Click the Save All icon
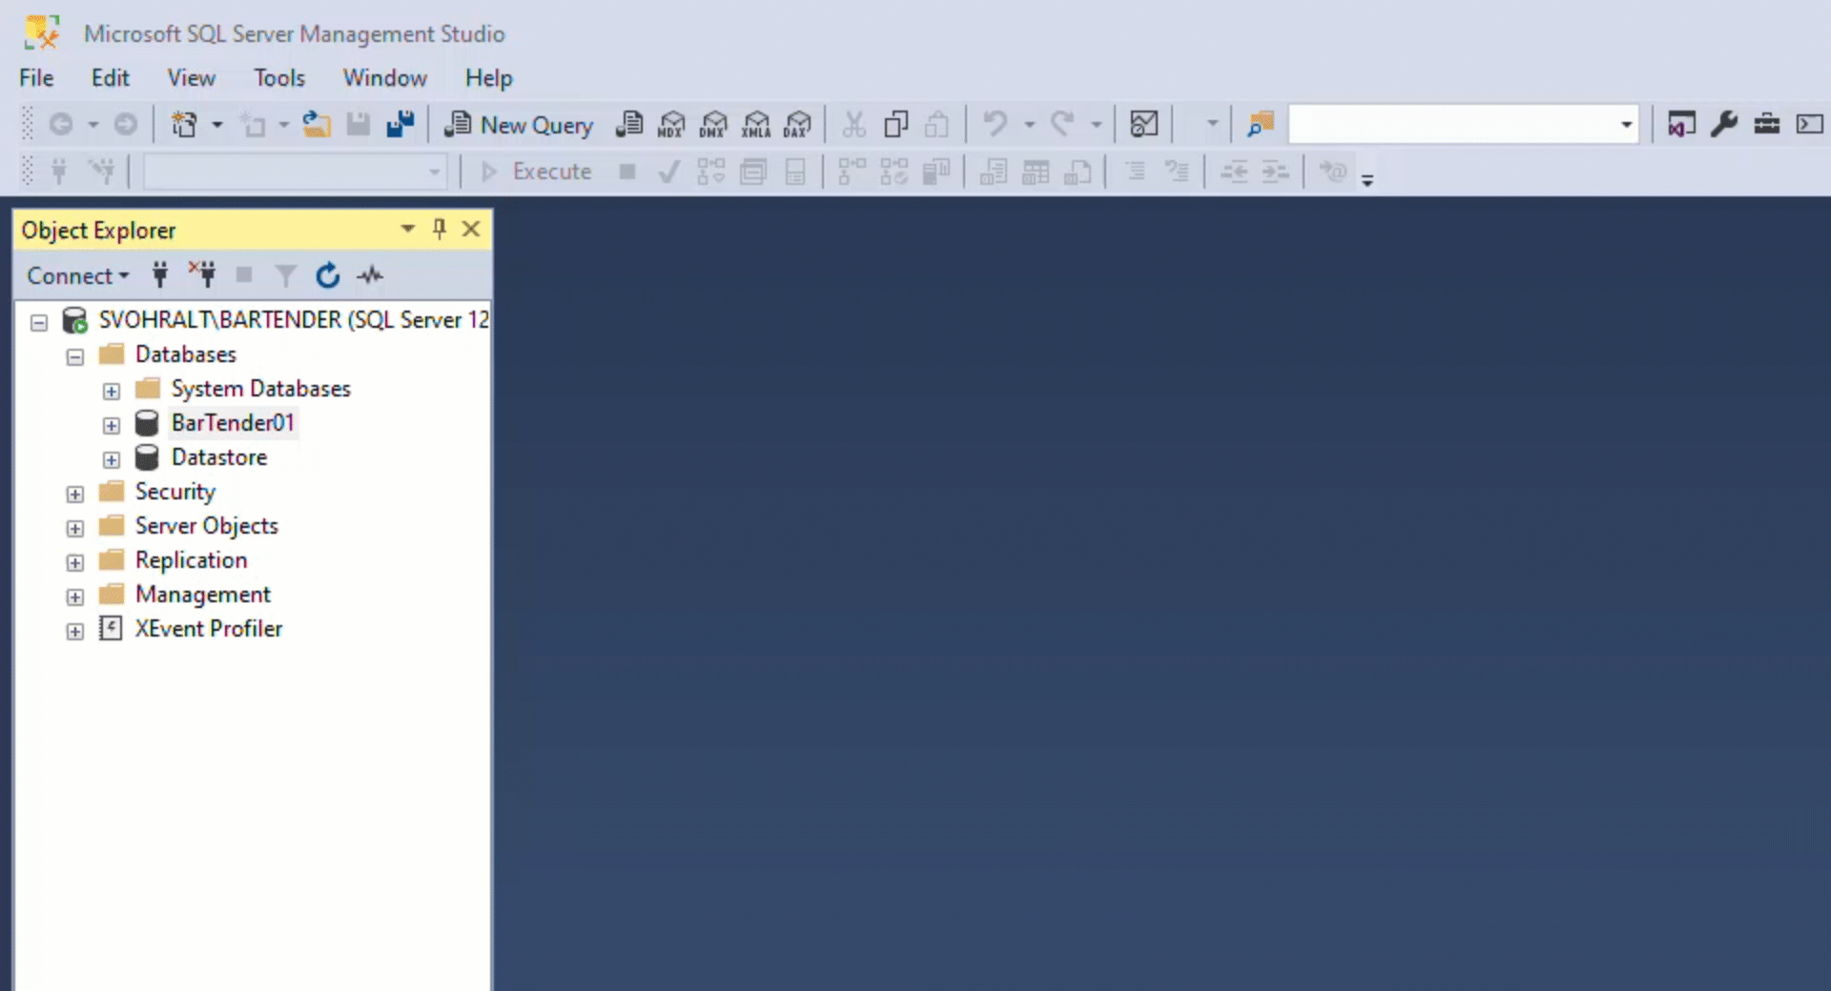Screen dimensions: 1831x991 (x=401, y=125)
